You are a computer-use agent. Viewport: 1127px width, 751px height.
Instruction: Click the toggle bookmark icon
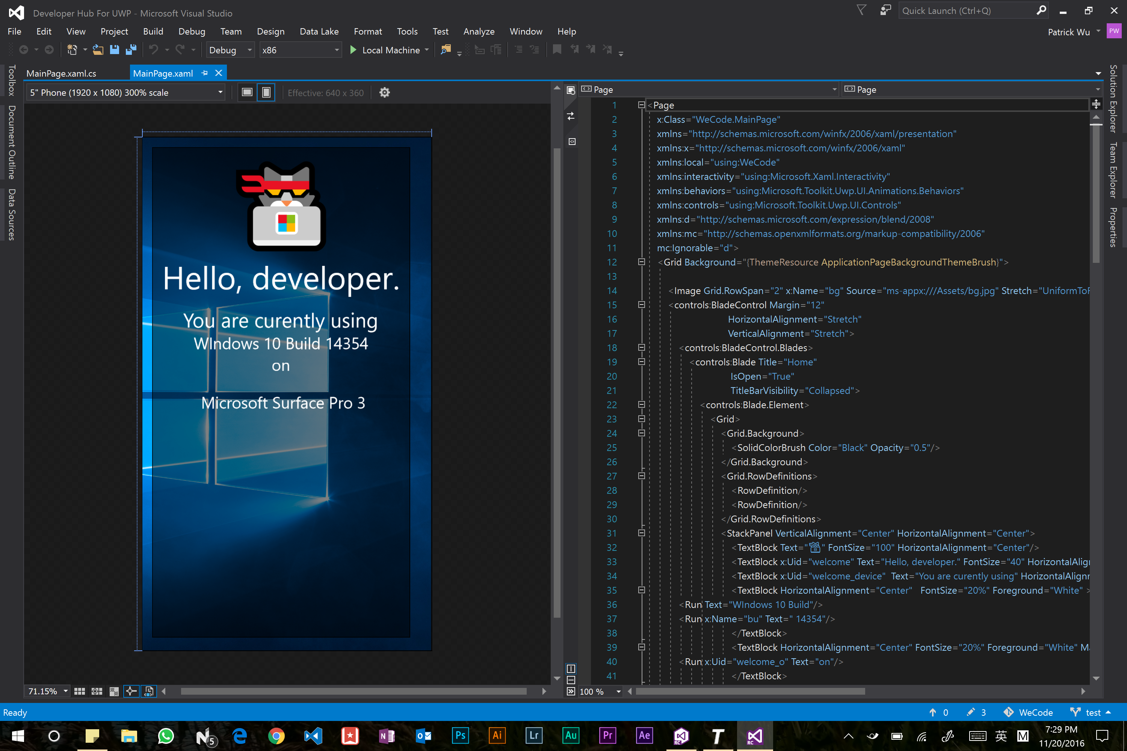point(557,50)
